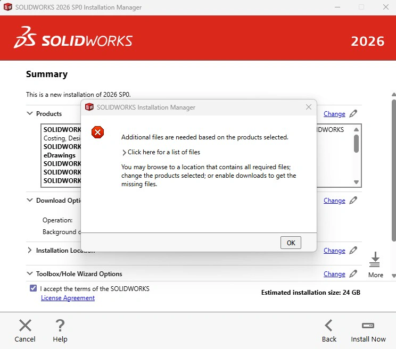Close the main Installation Manager window
Screen dimensions: 396x349
(386, 7)
